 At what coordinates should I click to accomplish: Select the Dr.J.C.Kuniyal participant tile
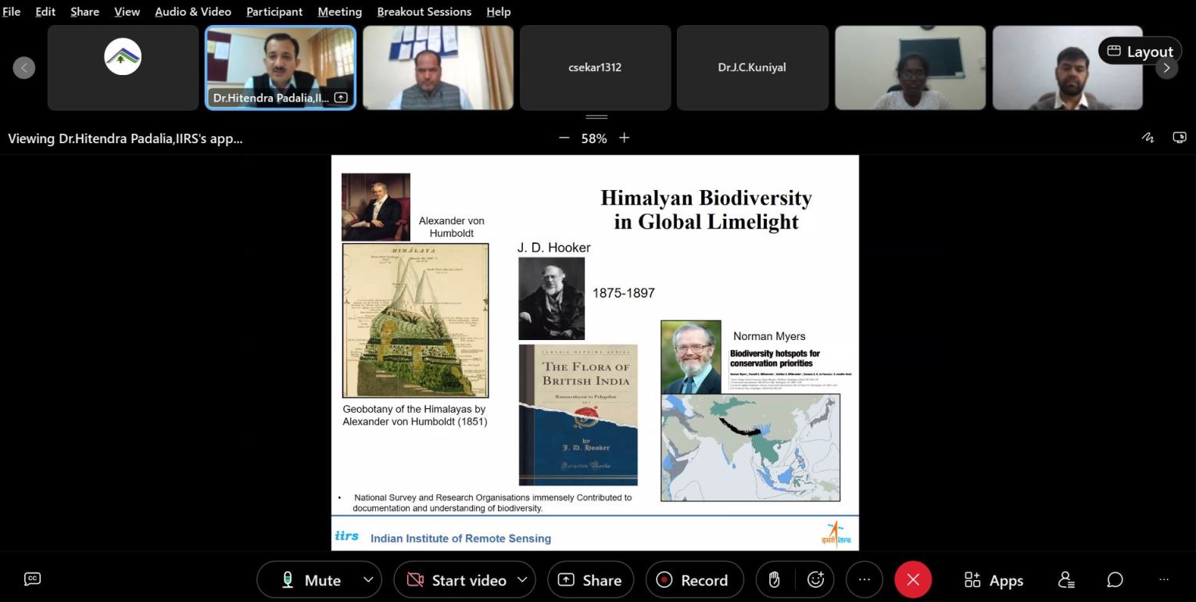(752, 68)
